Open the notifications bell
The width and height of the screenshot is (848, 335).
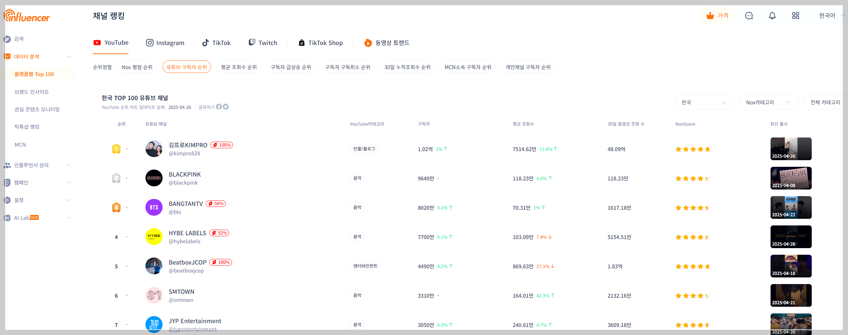pyautogui.click(x=772, y=16)
